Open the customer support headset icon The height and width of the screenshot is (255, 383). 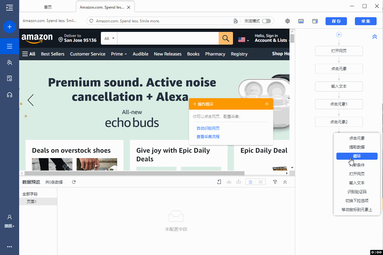point(10,95)
